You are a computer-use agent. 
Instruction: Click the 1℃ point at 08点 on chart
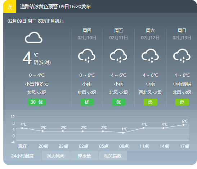pyautogui.click(x=123, y=133)
